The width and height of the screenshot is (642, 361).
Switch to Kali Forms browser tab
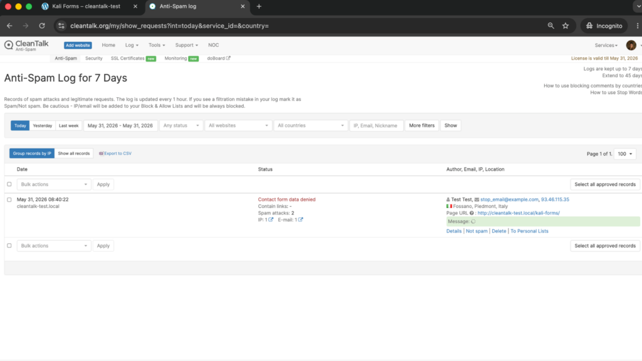point(86,6)
